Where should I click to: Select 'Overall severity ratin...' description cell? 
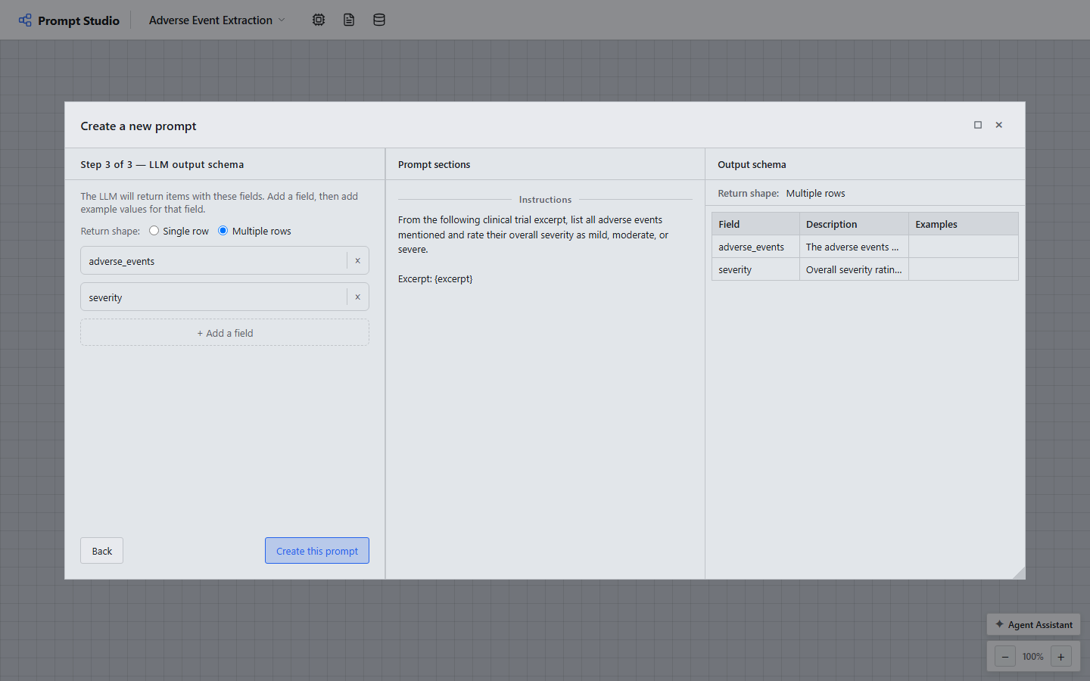[854, 269]
